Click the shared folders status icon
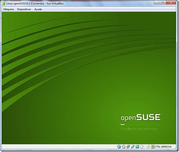 tap(137, 147)
